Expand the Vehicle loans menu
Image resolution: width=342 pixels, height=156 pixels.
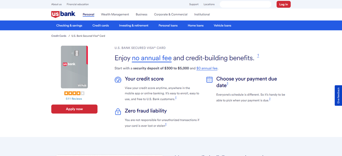click(222, 25)
